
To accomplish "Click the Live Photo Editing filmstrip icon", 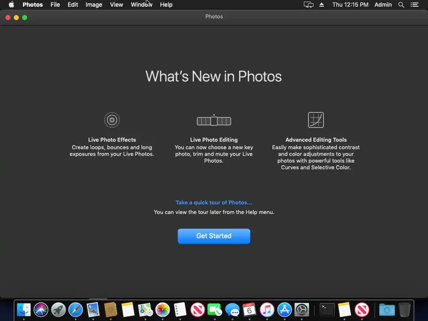I will [214, 120].
